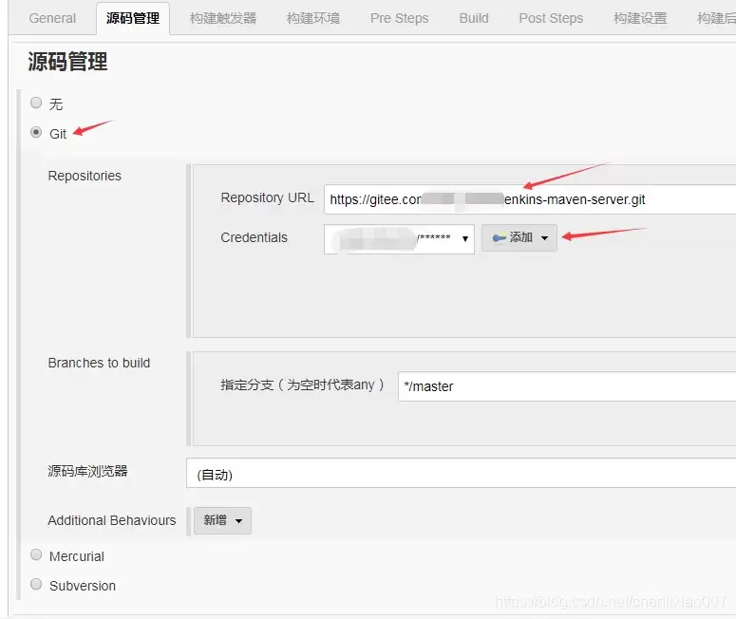Image resolution: width=736 pixels, height=619 pixels.
Task: Open the 源码库浏览器 (自动) selector
Action: tap(461, 474)
